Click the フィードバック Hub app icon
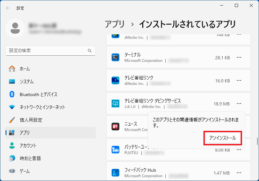The height and width of the screenshot is (181, 259). [x=115, y=173]
